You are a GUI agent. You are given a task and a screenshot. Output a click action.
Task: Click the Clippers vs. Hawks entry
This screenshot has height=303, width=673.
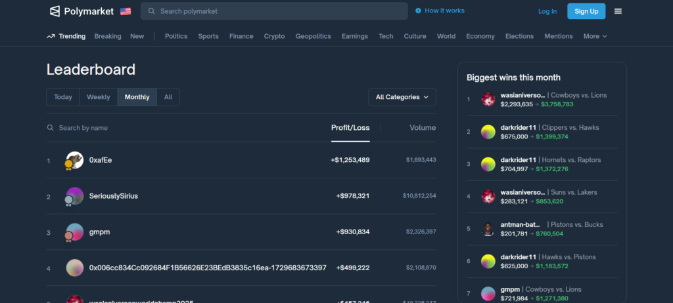(x=542, y=132)
